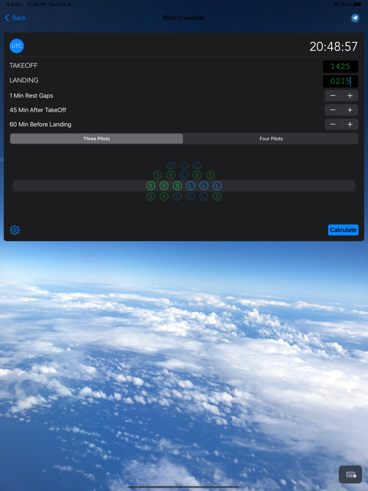Reduce the 60 Min Before Landing value

pyautogui.click(x=333, y=125)
